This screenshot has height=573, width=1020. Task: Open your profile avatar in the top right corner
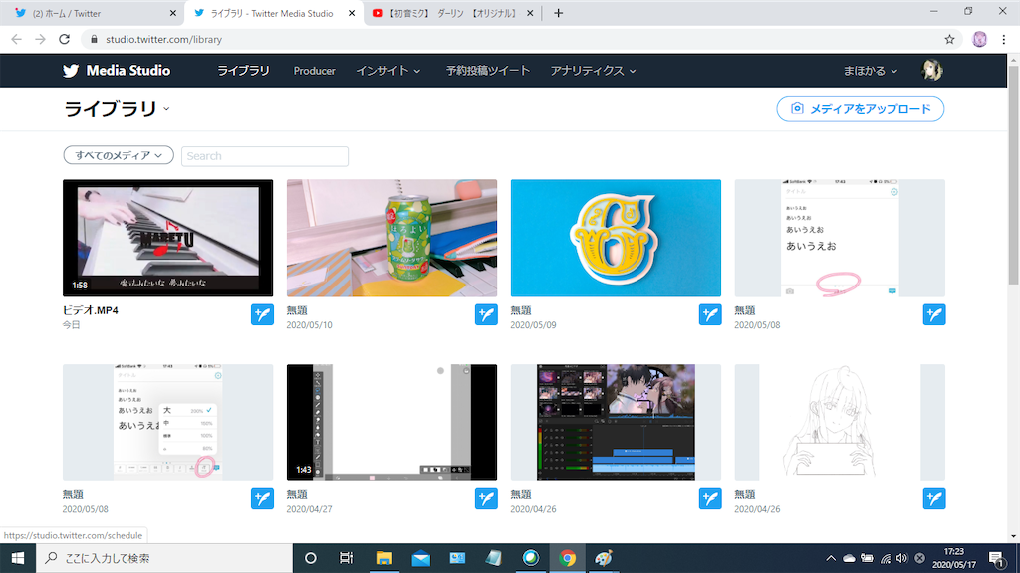[x=930, y=70]
